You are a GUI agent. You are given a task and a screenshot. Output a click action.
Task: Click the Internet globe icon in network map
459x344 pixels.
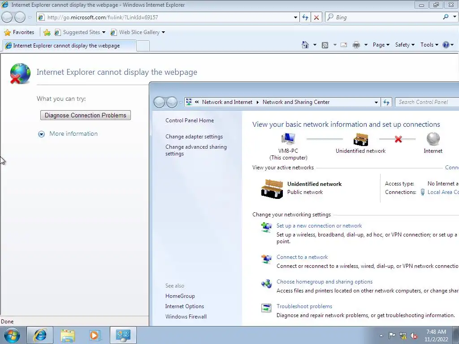[x=433, y=139]
